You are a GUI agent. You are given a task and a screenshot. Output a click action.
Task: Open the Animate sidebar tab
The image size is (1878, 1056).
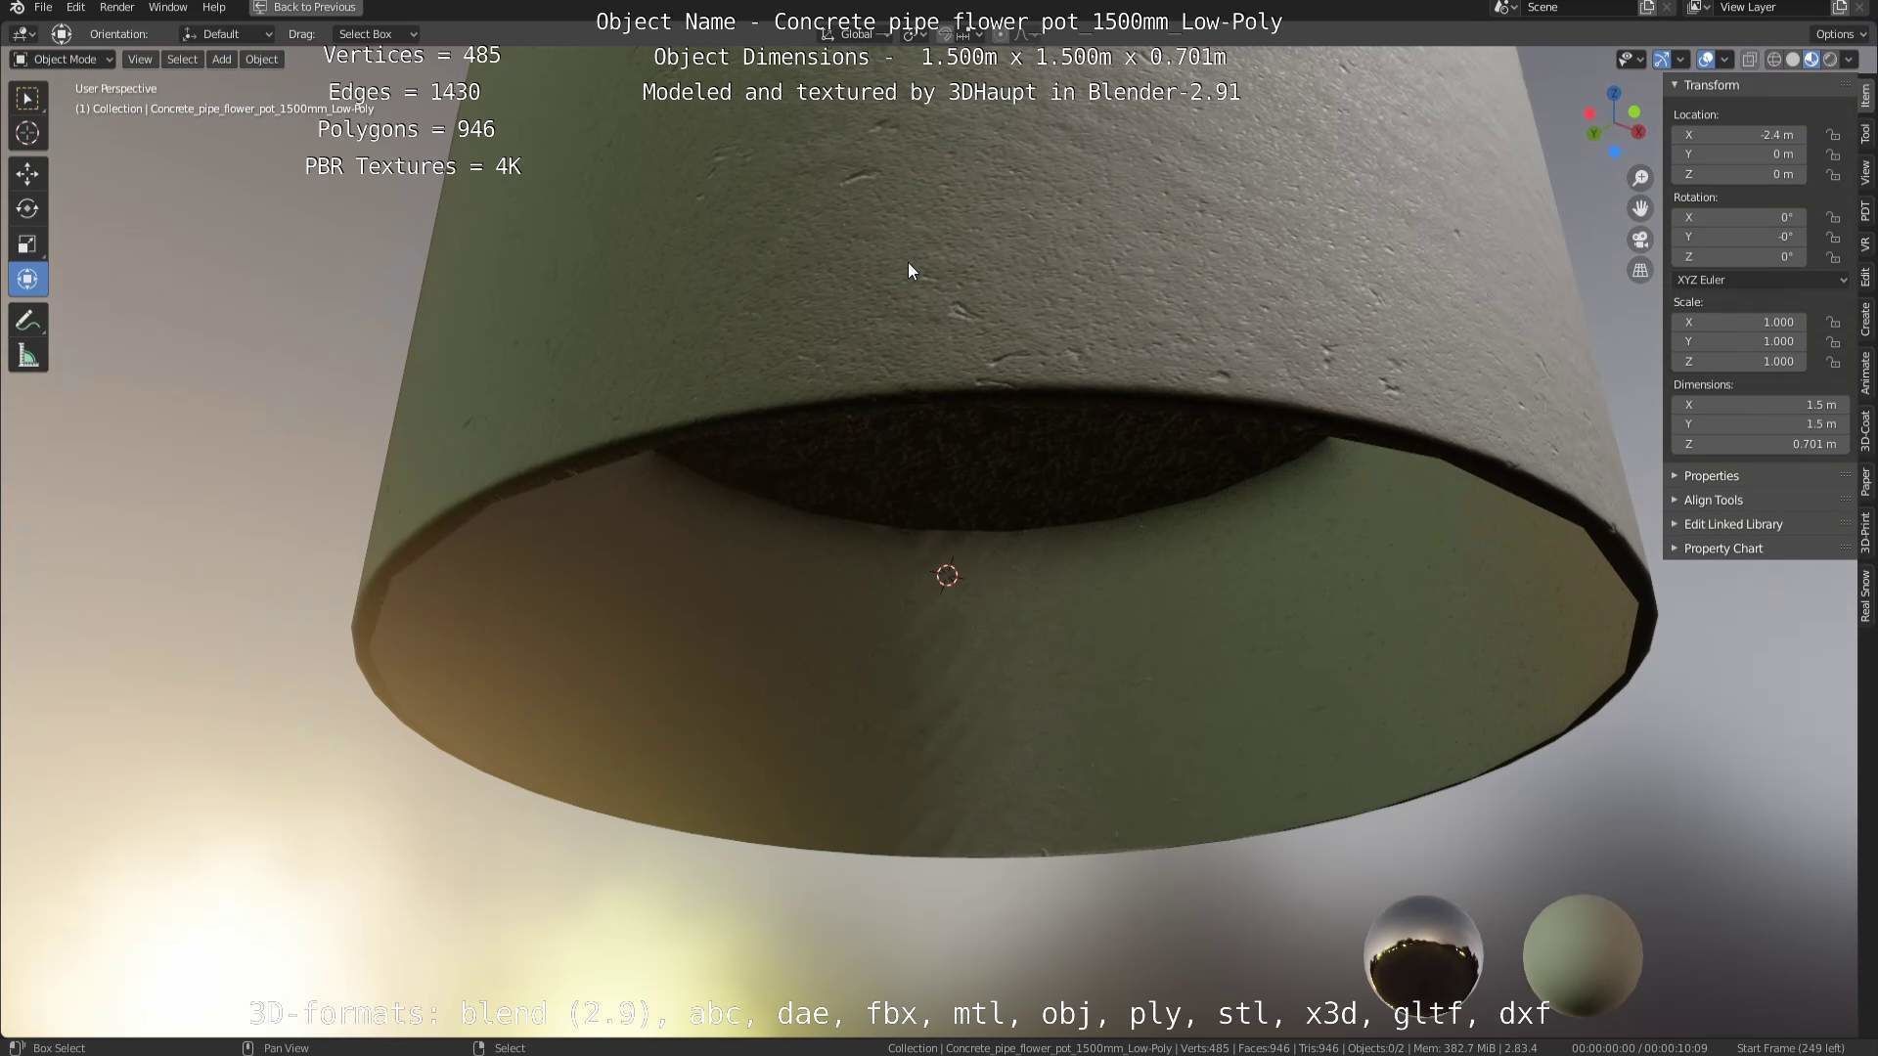(1866, 373)
